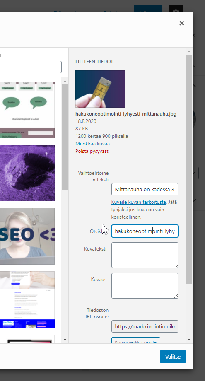
Task: Click the Kuvaus description textarea
Action: click(x=145, y=285)
